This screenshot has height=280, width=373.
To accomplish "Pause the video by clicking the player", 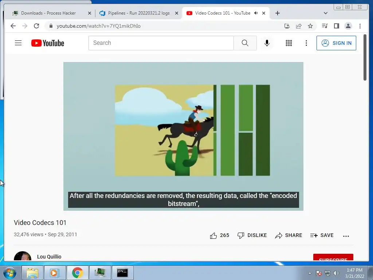I will pos(183,136).
